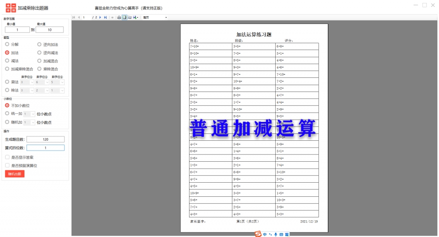Open third digit dropdown for 除法 showing 1

57,90
